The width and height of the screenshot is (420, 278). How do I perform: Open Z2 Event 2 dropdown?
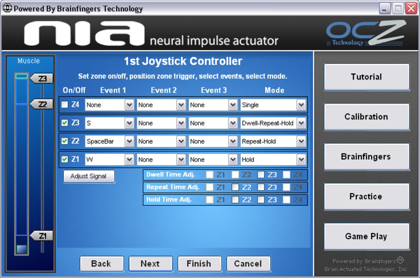[161, 141]
